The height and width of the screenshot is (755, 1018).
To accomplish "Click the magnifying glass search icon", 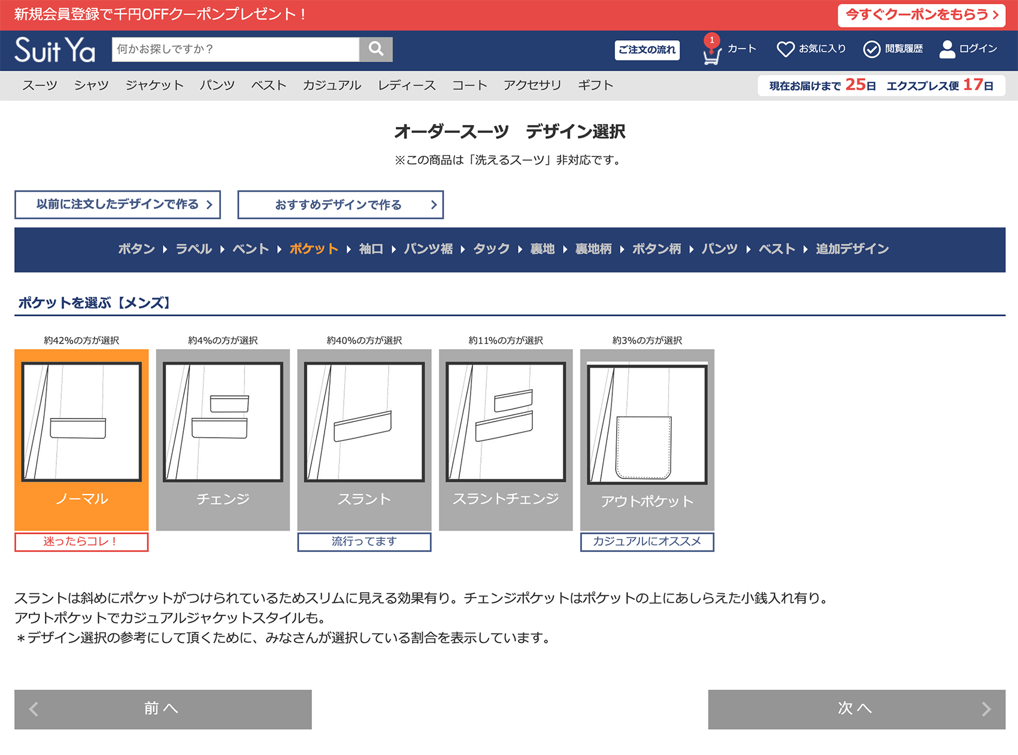I will (375, 49).
